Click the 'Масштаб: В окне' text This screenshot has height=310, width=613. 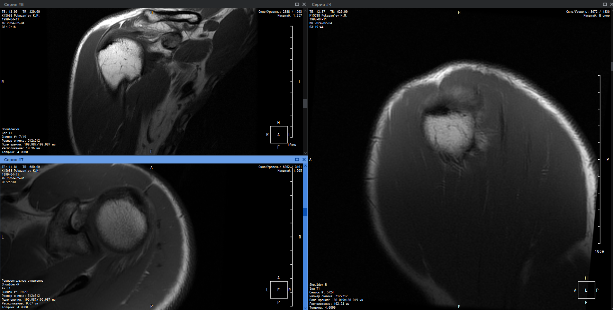pos(596,16)
